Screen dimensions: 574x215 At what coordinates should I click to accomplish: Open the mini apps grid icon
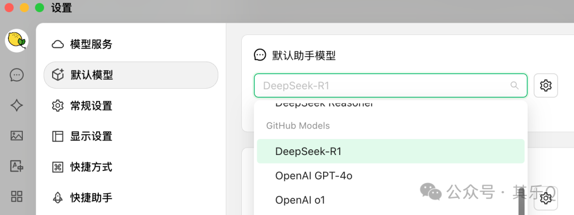(16, 196)
